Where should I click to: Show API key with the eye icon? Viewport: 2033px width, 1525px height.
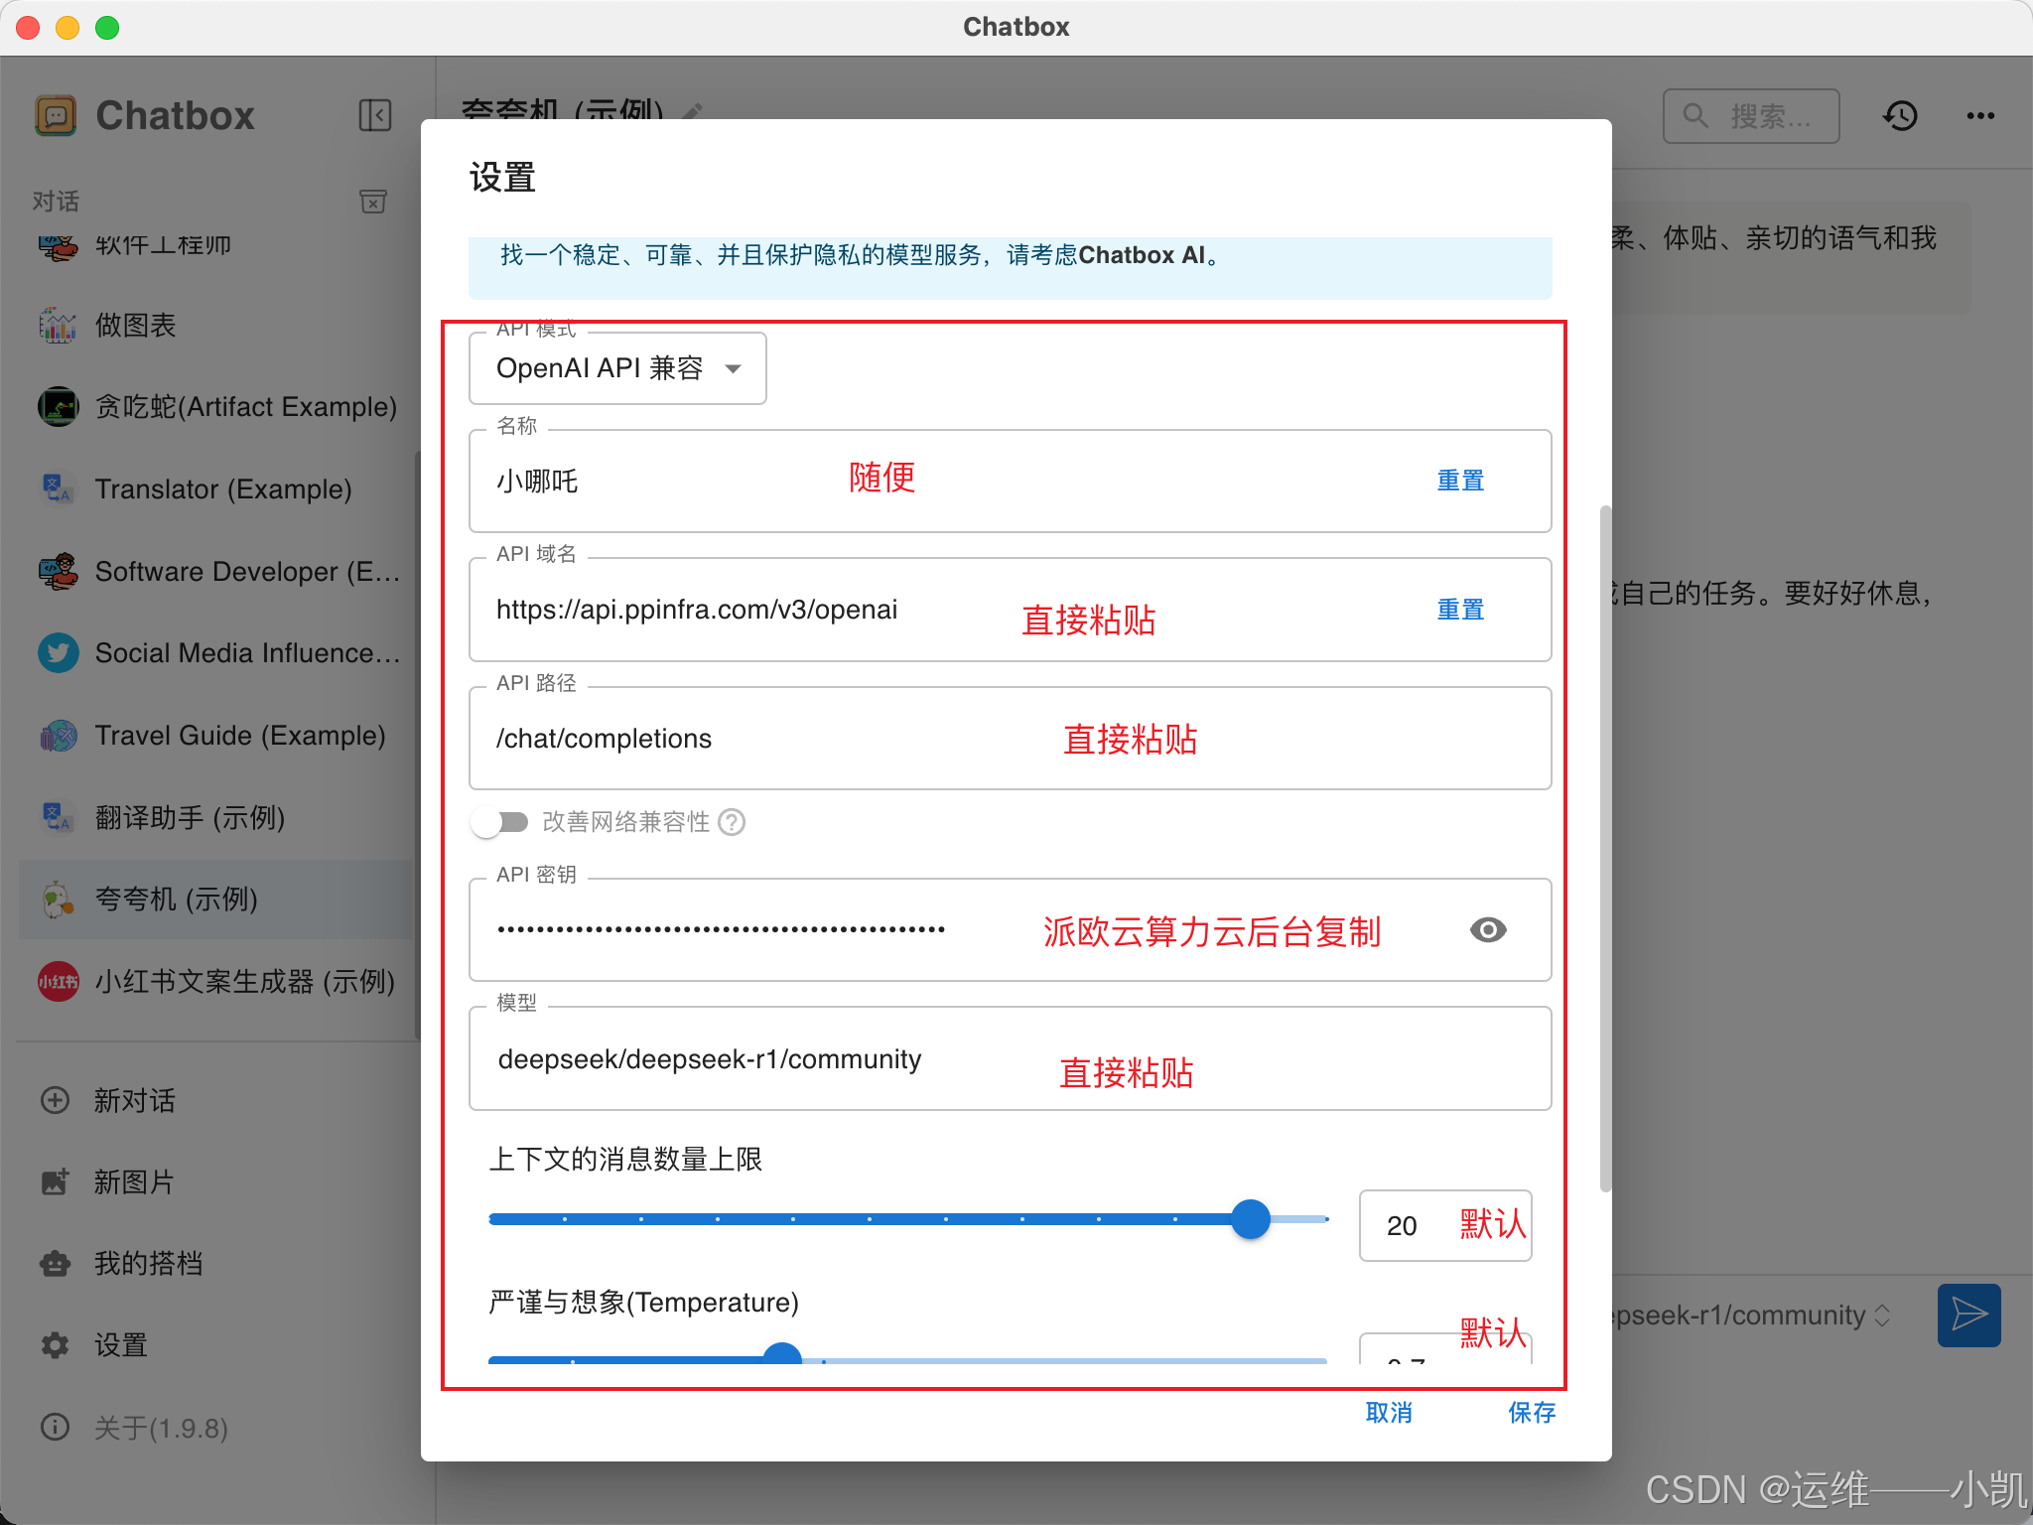(1488, 929)
